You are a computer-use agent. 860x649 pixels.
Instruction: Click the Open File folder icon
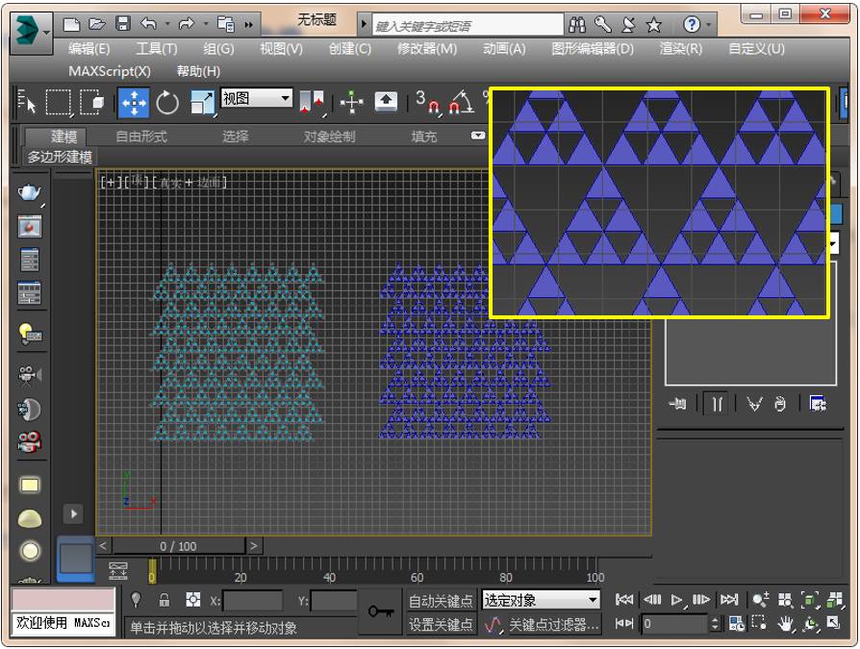click(x=97, y=24)
